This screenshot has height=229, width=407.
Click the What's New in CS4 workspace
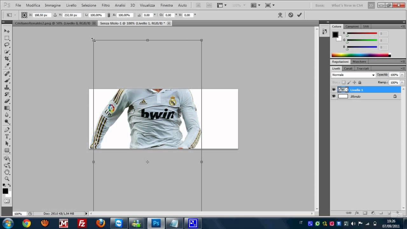[x=347, y=5]
